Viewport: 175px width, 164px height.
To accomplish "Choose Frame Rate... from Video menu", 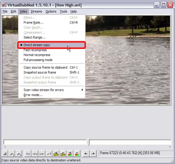I will pos(52,23).
